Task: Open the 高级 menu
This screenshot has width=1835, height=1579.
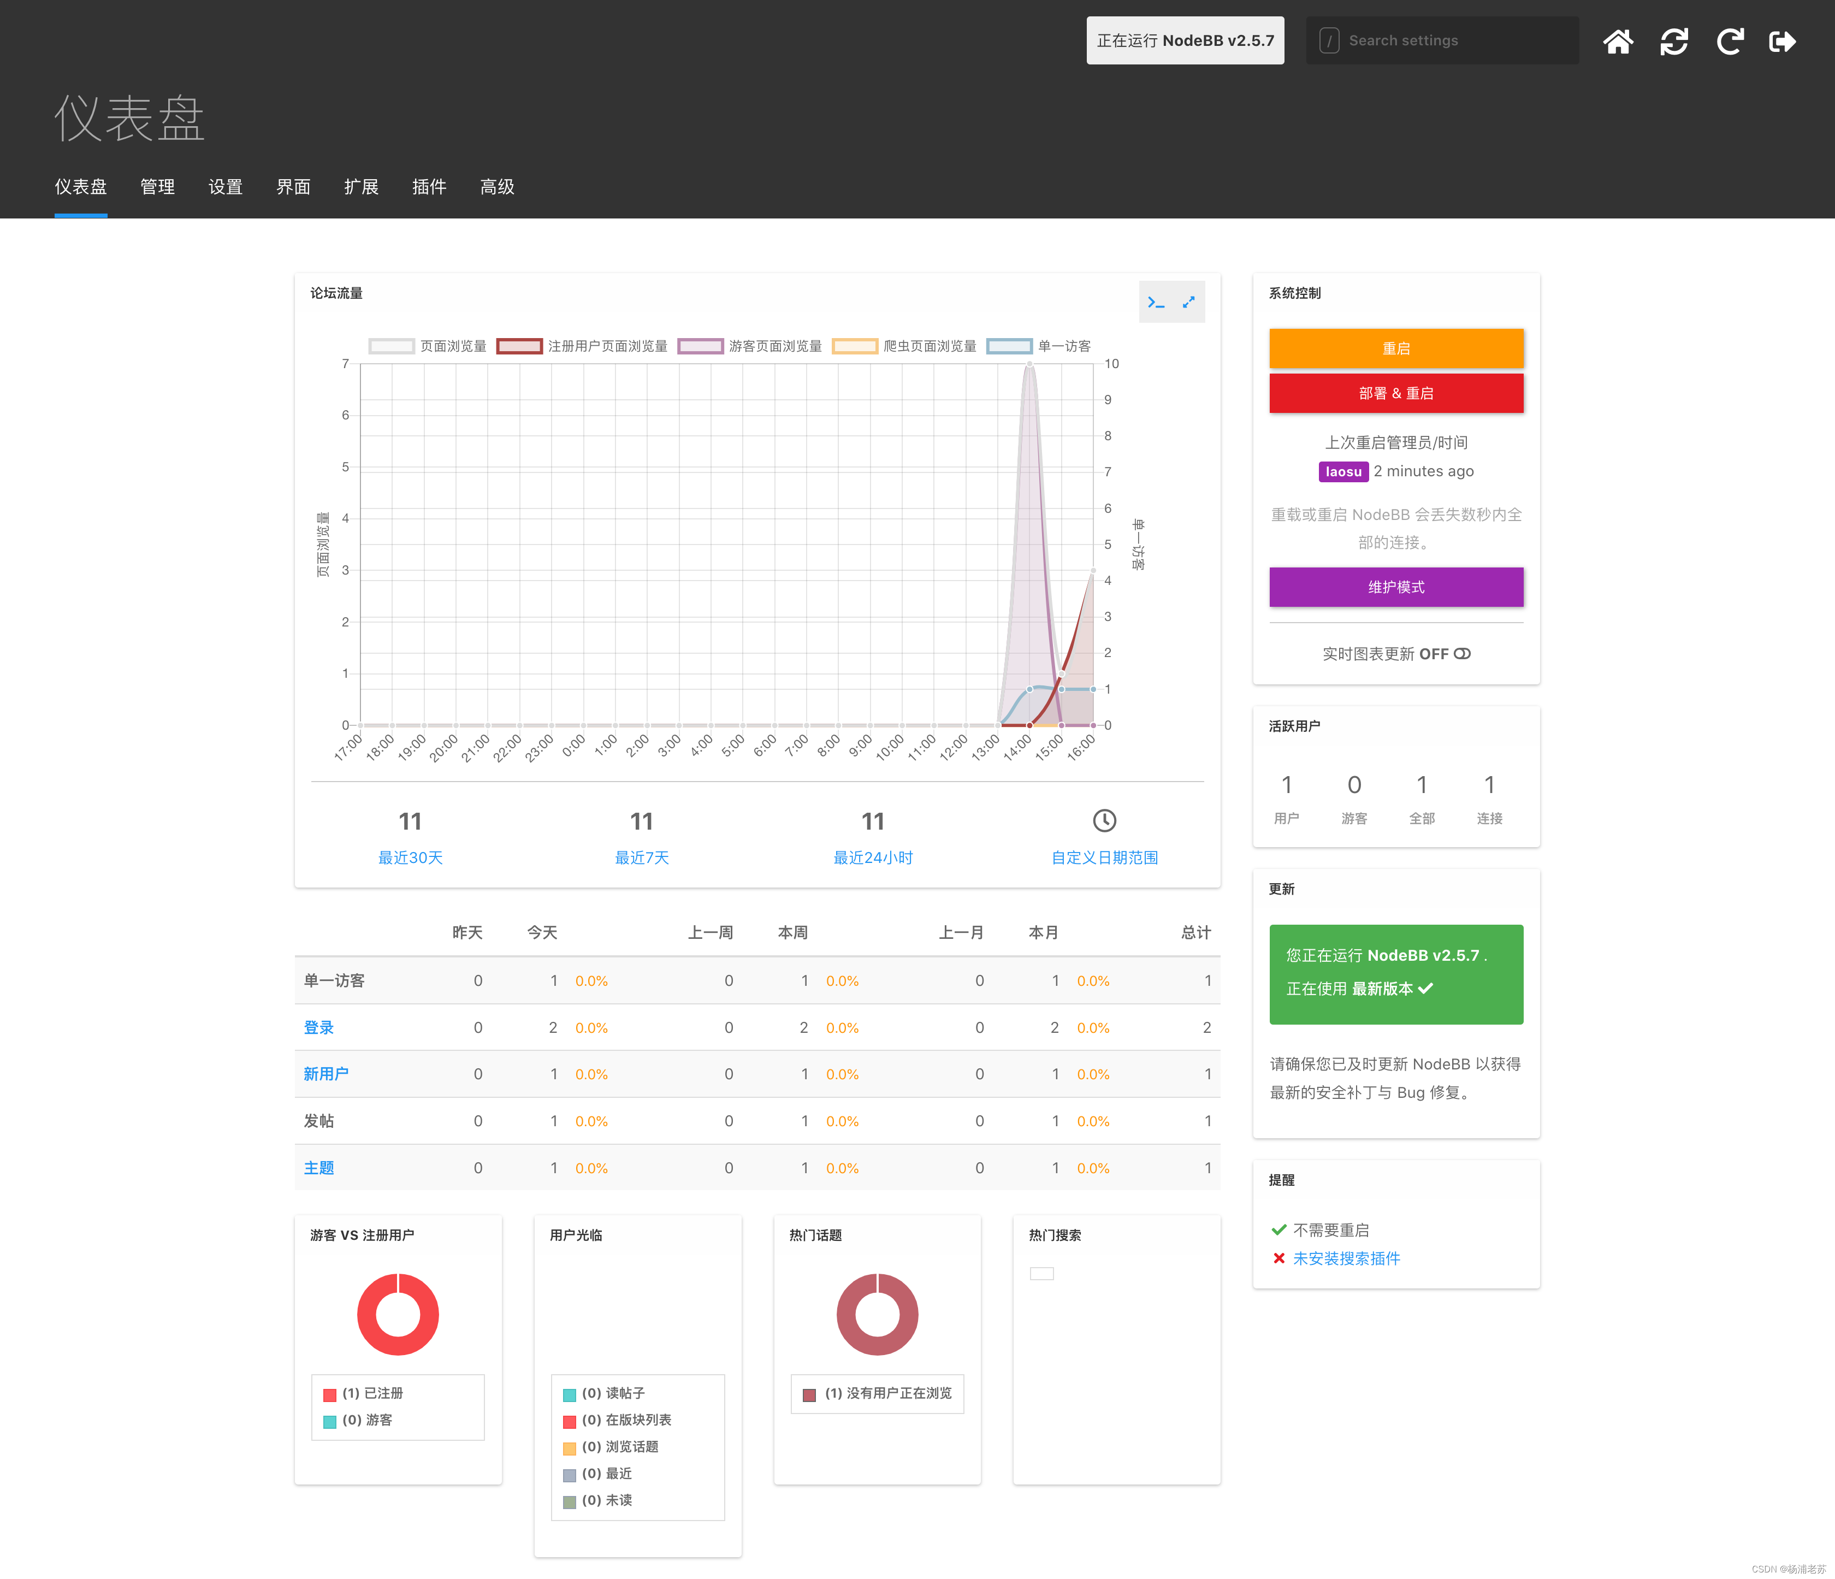Action: pyautogui.click(x=497, y=187)
